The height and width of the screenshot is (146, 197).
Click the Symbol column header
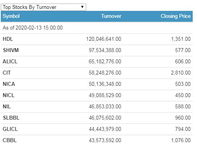click(11, 16)
